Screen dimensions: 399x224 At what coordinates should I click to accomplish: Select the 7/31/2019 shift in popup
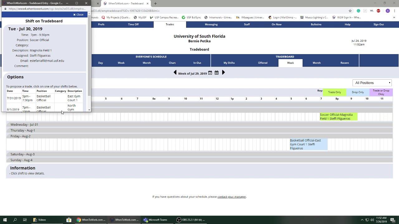tap(45, 98)
